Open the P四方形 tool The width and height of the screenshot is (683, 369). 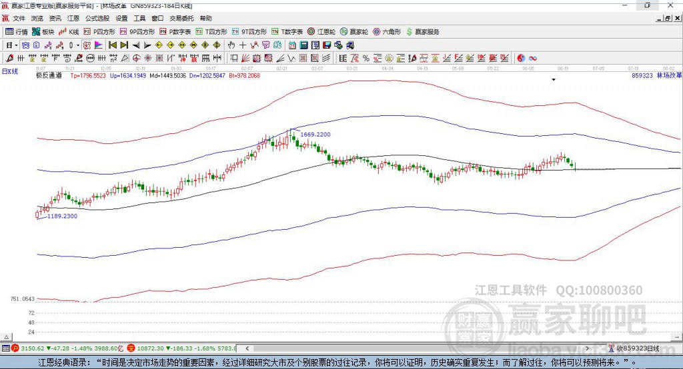pyautogui.click(x=99, y=32)
